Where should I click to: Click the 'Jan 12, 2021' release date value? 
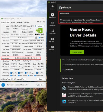click(15, 35)
